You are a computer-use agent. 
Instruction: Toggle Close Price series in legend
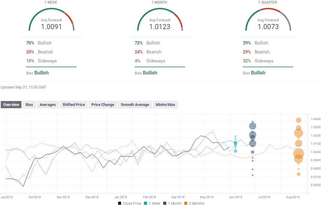(129, 203)
